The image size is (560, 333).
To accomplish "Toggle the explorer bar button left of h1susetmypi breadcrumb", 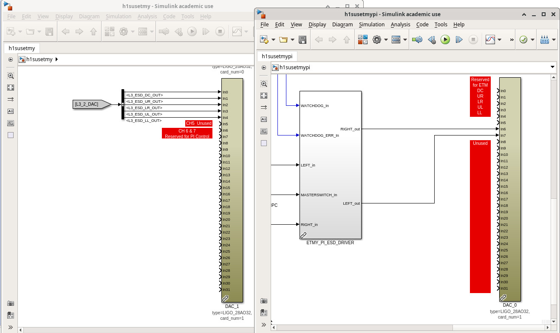I will click(264, 68).
